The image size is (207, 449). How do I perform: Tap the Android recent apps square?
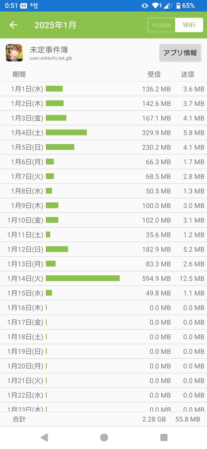click(164, 437)
